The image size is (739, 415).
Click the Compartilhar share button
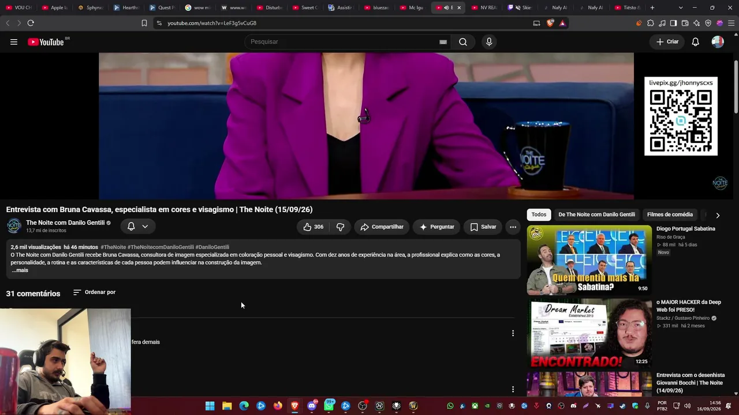click(382, 227)
